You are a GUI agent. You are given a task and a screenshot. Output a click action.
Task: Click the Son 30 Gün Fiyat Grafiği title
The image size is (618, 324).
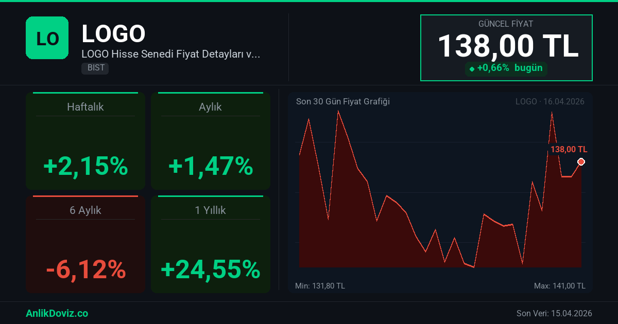(343, 102)
